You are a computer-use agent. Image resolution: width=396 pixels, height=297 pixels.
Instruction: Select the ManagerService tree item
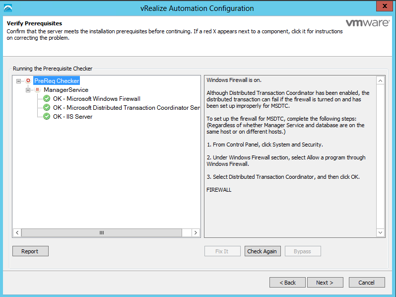(66, 90)
